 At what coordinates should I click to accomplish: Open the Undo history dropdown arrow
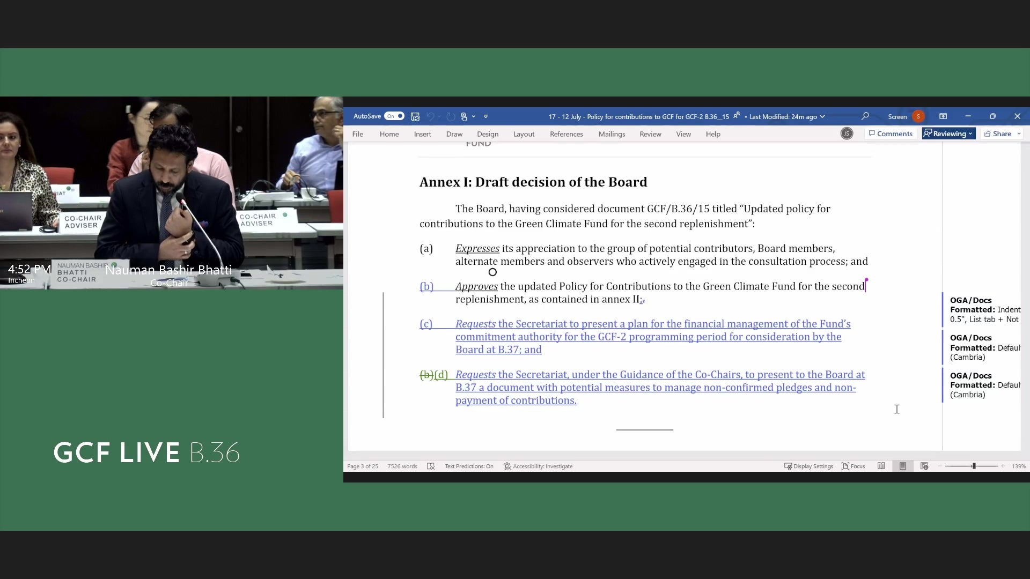click(439, 116)
